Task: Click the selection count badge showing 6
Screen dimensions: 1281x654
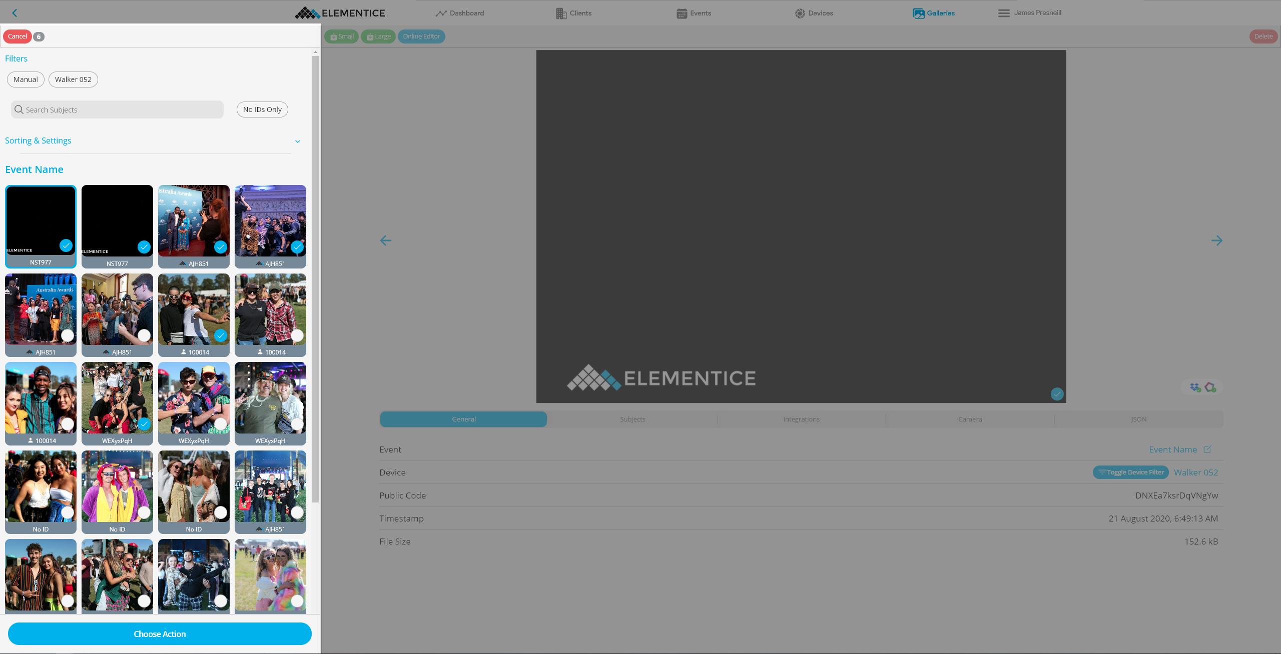Action: click(x=39, y=36)
